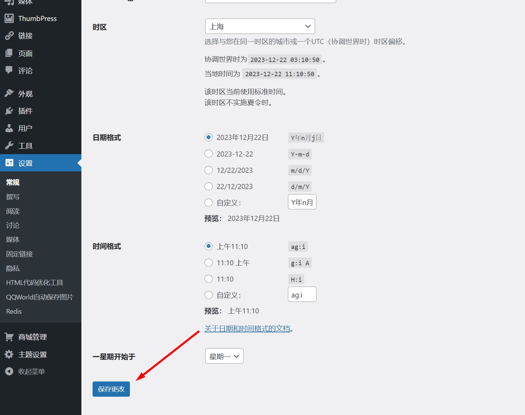Click the ThumbPress icon in sidebar
Screen dimensions: 525x415
tap(9, 18)
